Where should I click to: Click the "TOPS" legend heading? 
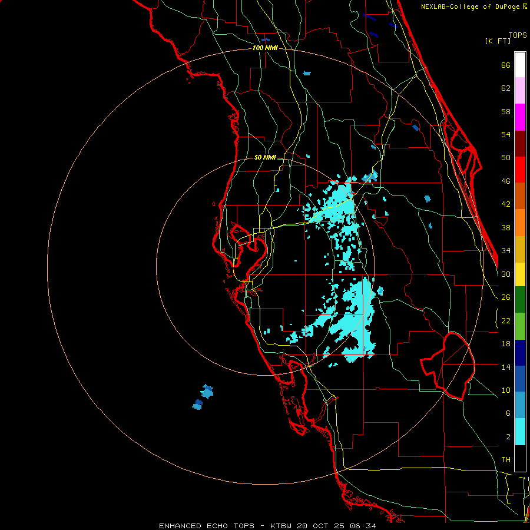coord(518,35)
